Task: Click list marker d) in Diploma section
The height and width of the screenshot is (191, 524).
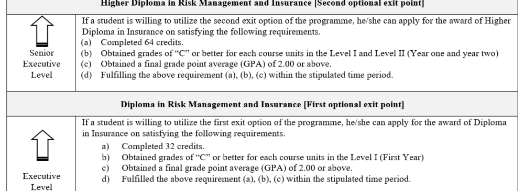Action: coord(106,179)
